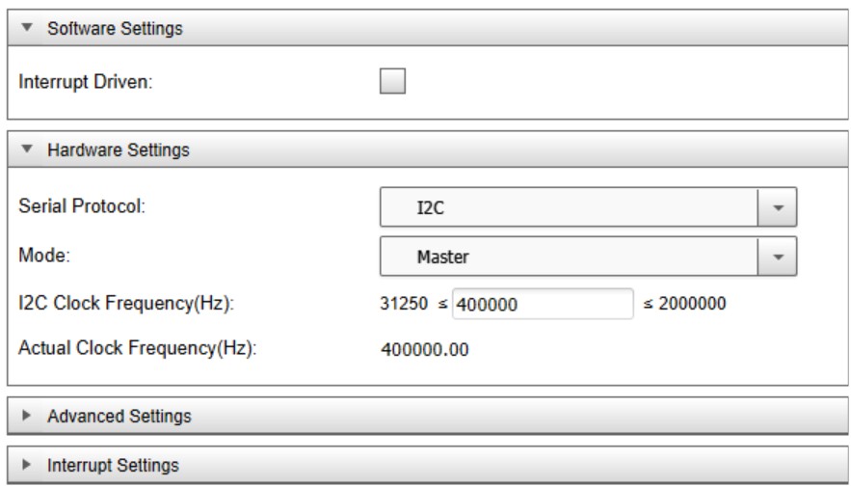This screenshot has width=851, height=487.
Task: Click the Mode dropdown arrow button
Action: tap(780, 257)
